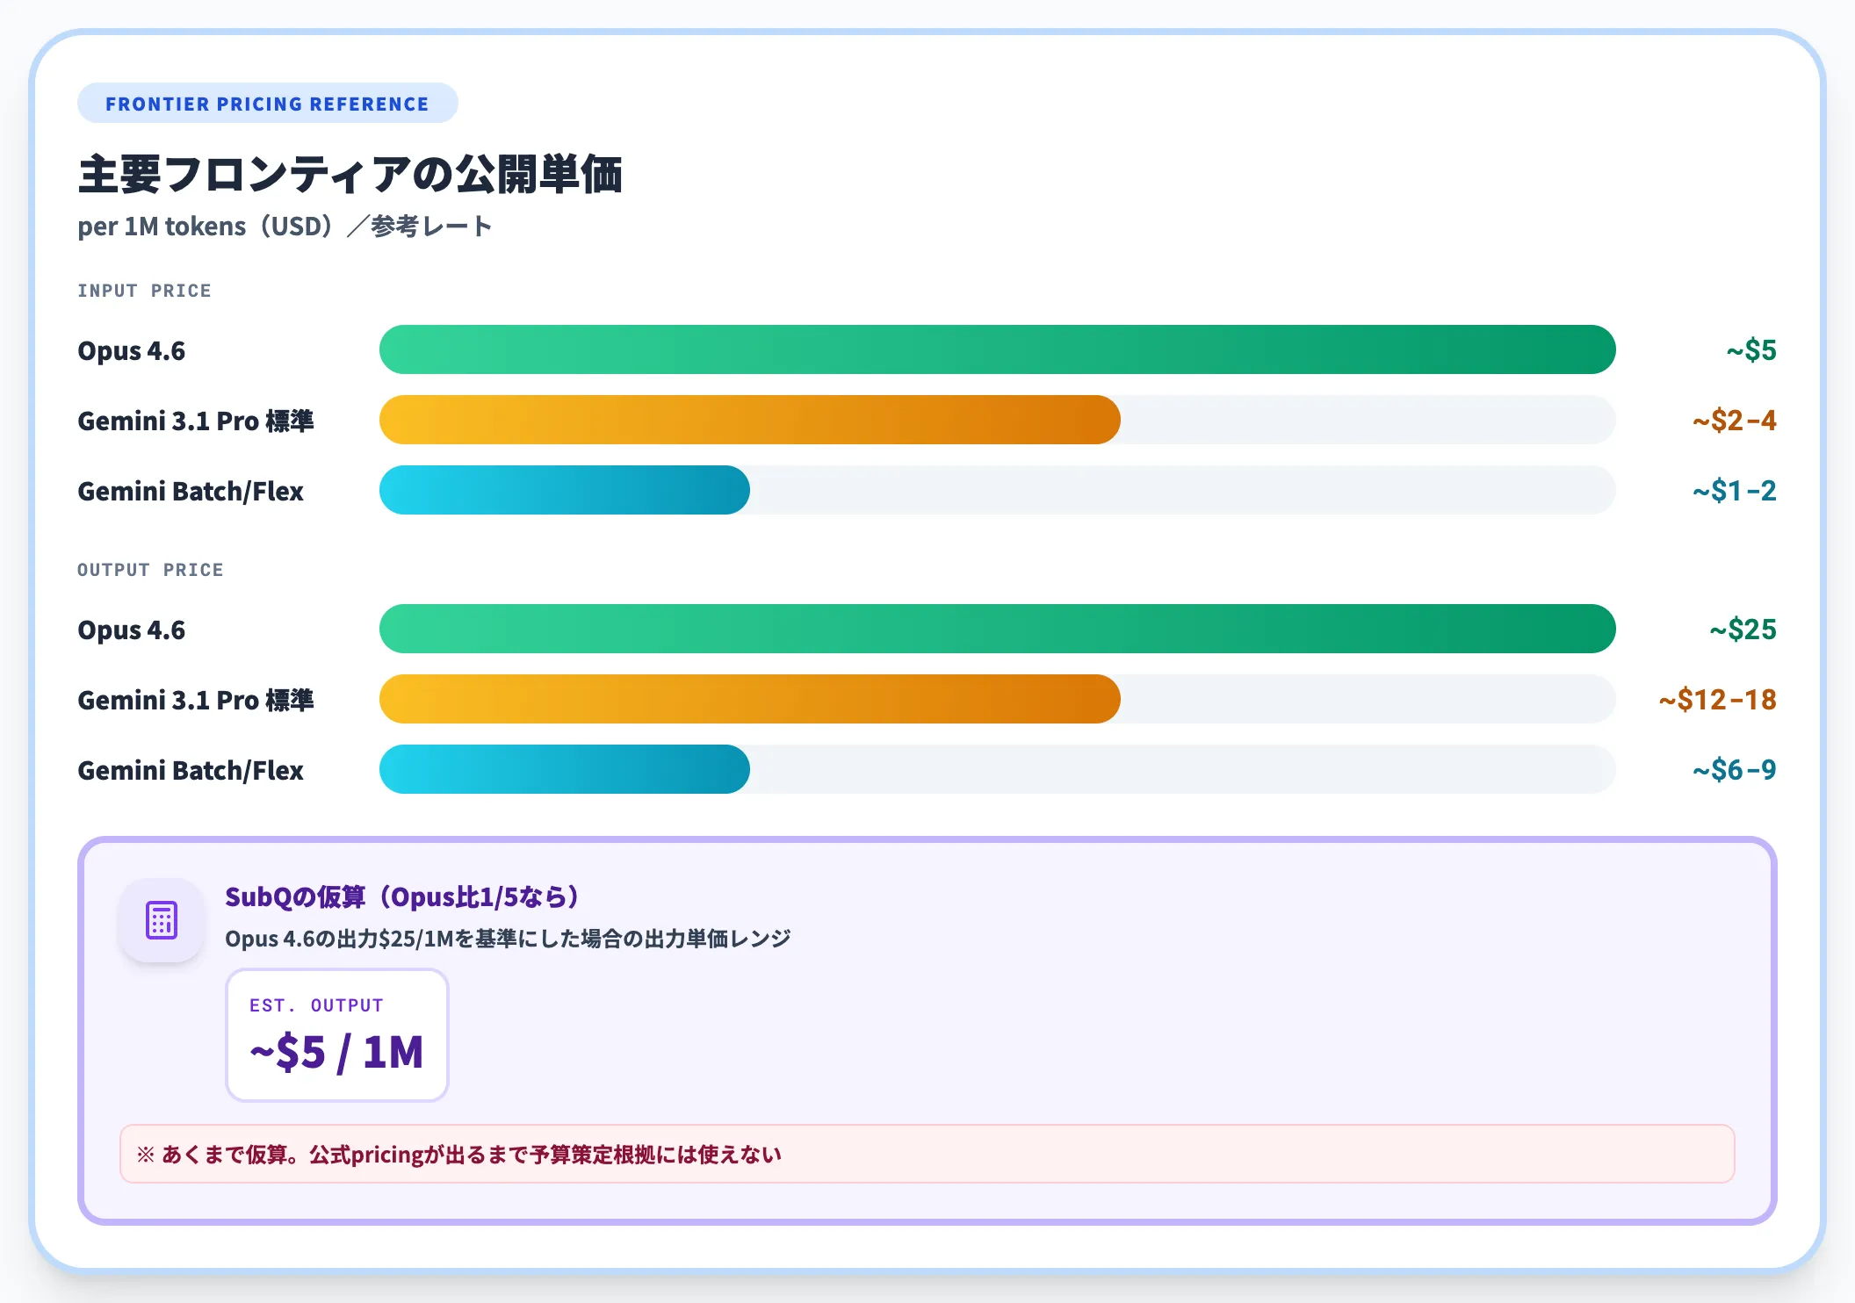This screenshot has height=1303, width=1855.
Task: Click Gemini 3.1 Pro 標準 label under INPUT PRICE
Action: 195,421
